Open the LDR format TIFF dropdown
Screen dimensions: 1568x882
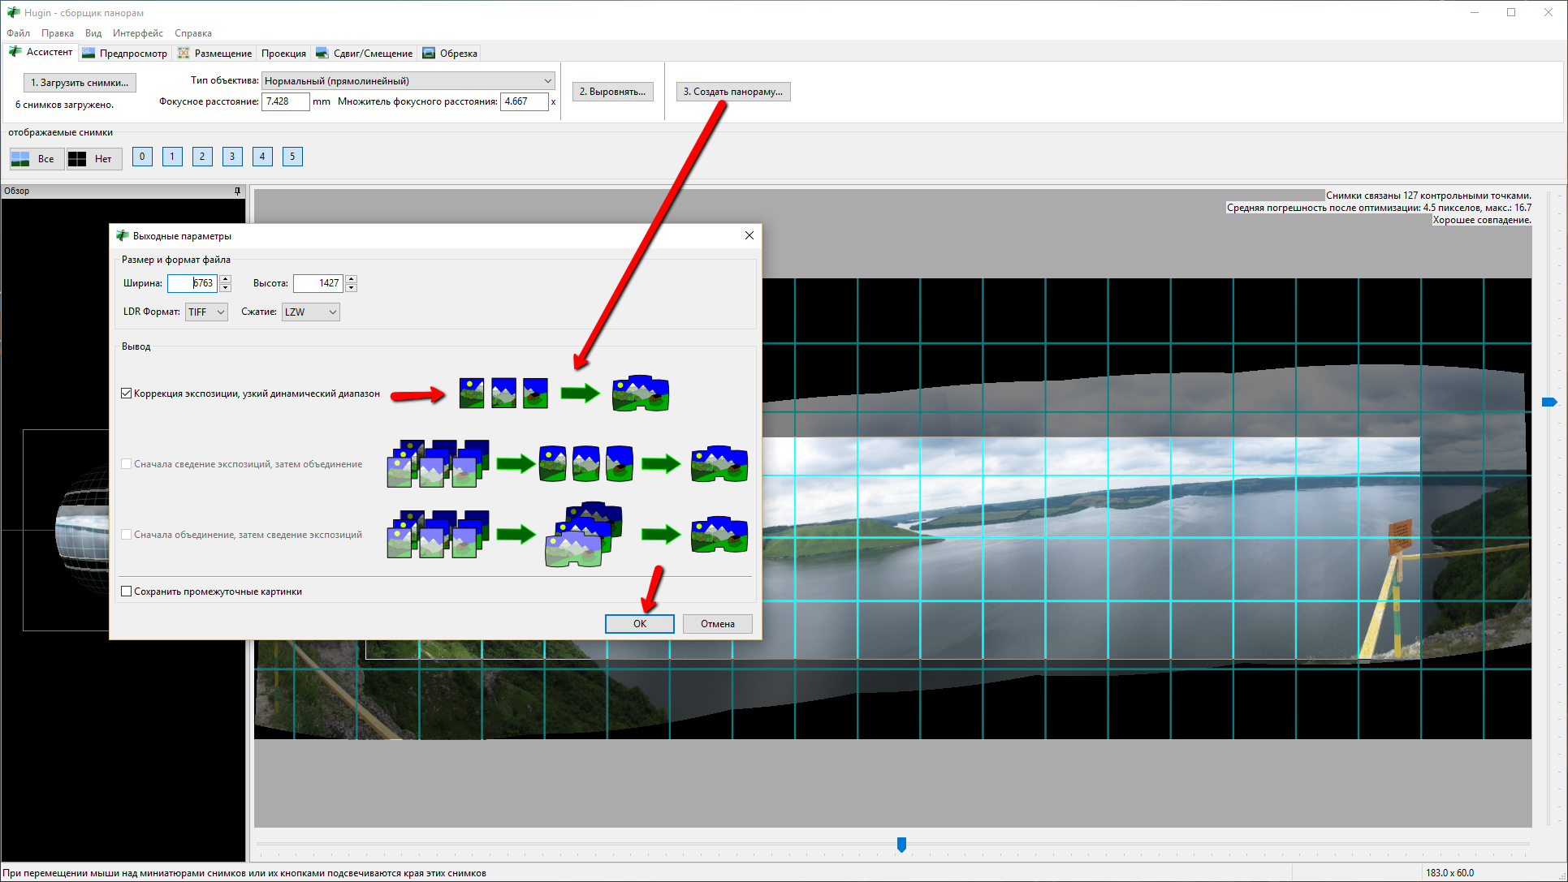[206, 312]
